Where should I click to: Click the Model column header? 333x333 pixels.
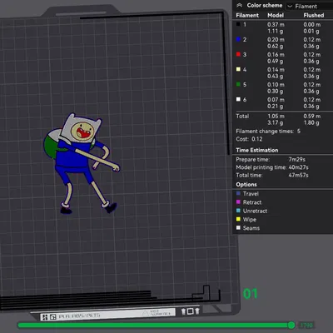(276, 15)
